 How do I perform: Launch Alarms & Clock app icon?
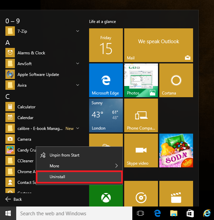(x=10, y=53)
